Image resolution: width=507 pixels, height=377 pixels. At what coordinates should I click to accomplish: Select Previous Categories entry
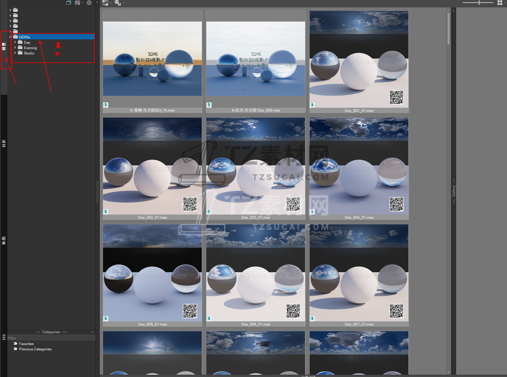click(35, 349)
